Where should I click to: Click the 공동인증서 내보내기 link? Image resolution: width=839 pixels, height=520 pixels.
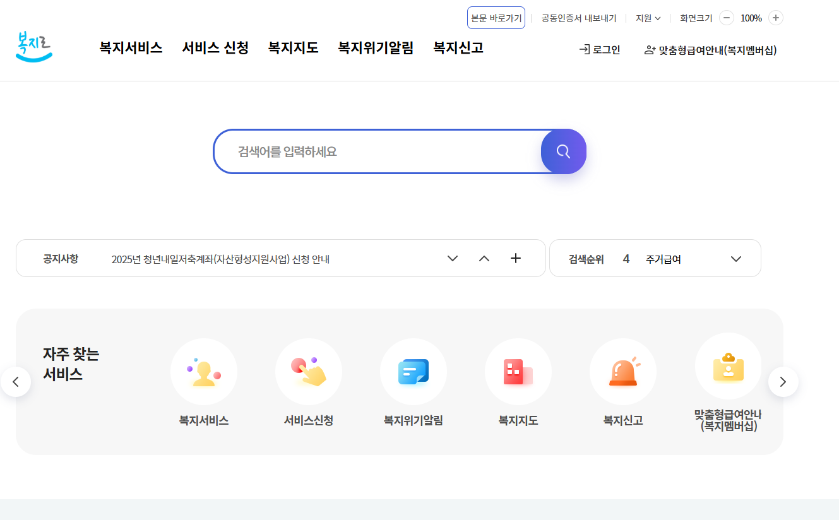(578, 18)
